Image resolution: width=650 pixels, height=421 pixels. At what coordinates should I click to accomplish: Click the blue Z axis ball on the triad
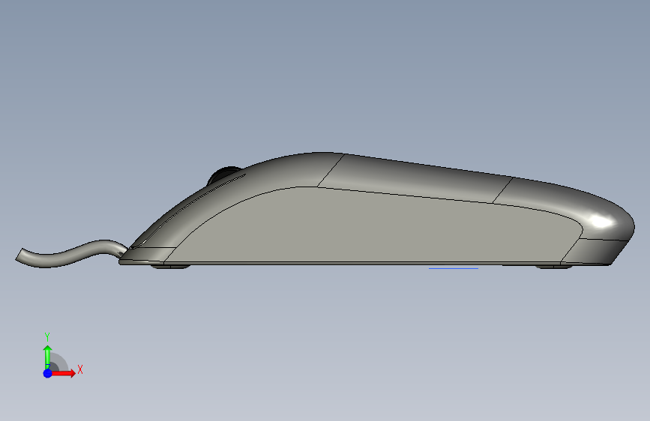48,373
